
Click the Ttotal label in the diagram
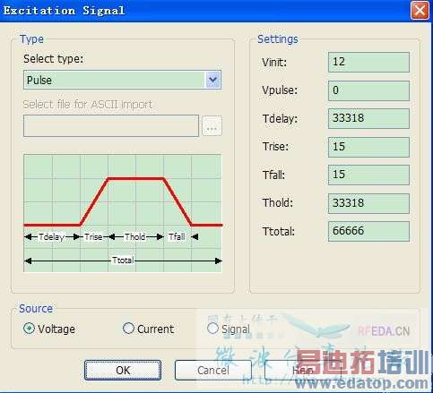click(x=123, y=261)
